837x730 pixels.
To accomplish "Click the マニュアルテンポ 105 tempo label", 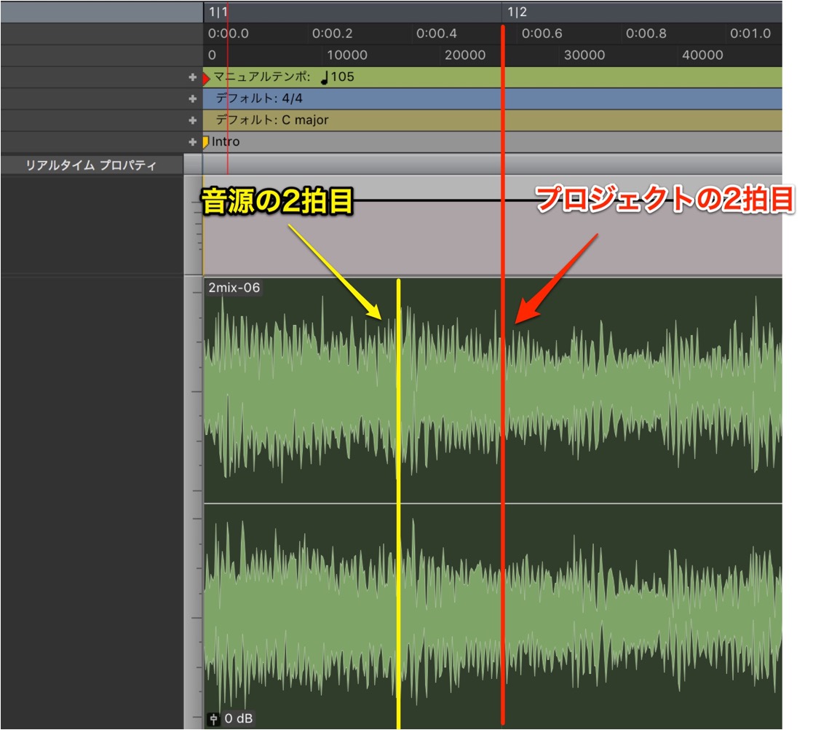I will 284,77.
